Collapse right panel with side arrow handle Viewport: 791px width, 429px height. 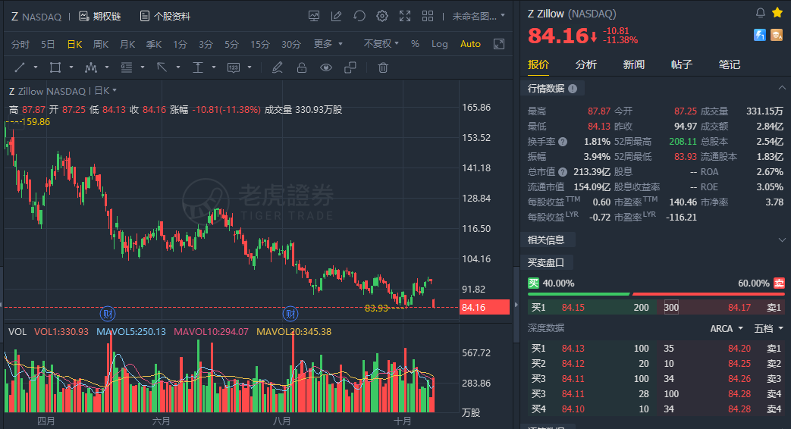pos(516,305)
